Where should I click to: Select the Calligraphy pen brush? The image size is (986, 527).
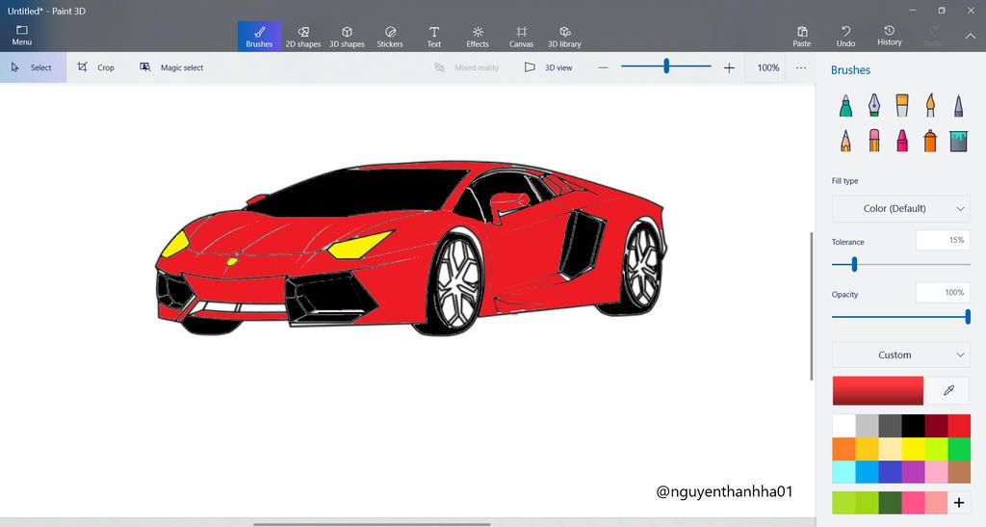point(874,106)
